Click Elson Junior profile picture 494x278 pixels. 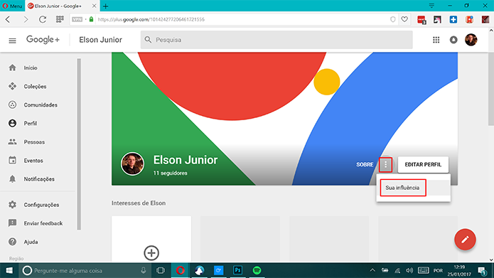(x=133, y=164)
